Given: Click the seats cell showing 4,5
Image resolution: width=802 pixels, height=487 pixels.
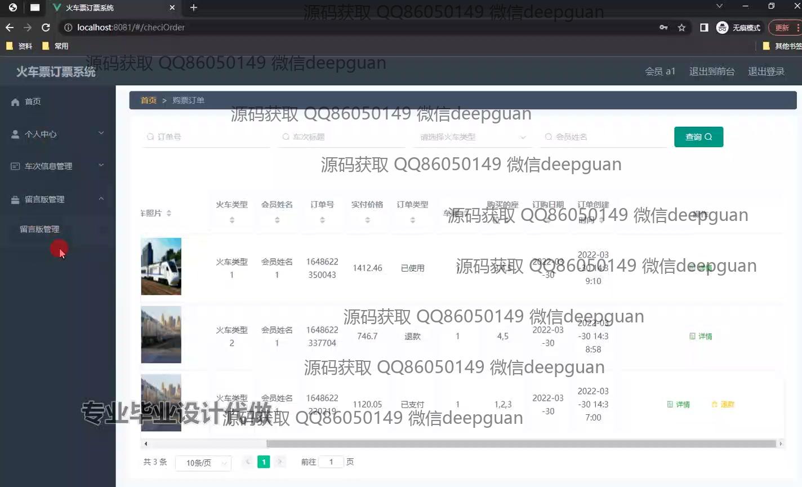Looking at the screenshot, I should (503, 337).
